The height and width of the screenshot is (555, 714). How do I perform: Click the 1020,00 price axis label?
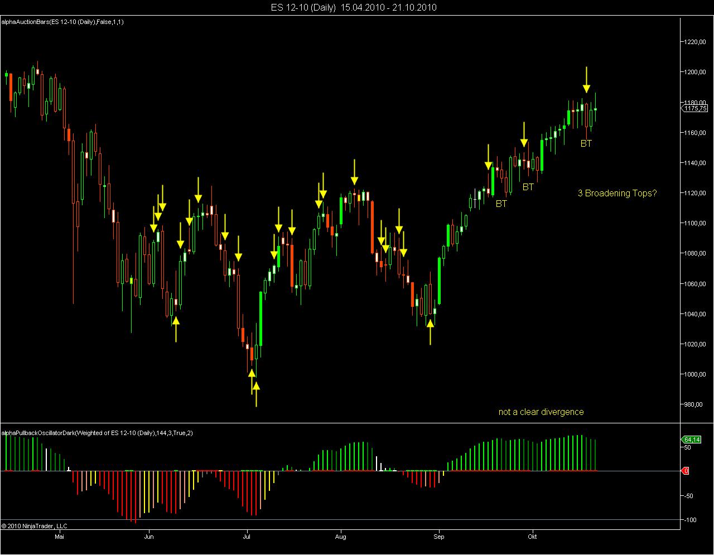[x=696, y=344]
